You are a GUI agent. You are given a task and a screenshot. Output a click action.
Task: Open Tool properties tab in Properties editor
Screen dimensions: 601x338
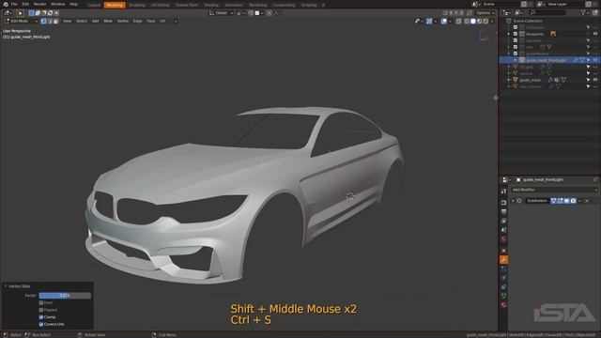pos(503,191)
